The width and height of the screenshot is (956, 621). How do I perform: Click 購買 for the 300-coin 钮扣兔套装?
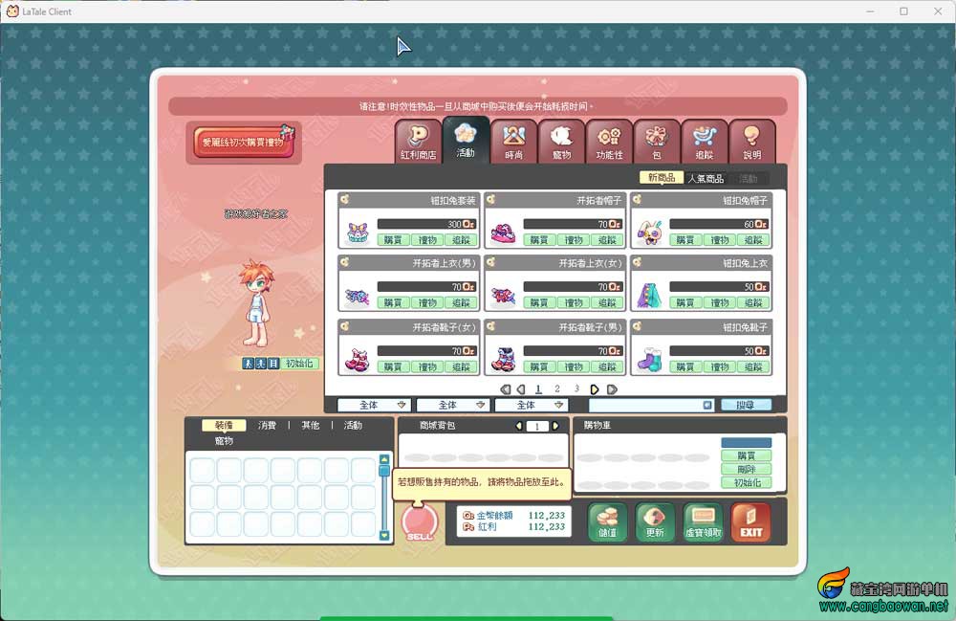(x=393, y=240)
